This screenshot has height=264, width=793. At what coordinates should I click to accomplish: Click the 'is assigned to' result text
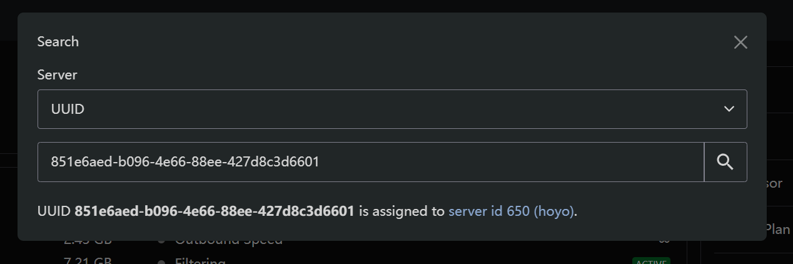pos(402,211)
